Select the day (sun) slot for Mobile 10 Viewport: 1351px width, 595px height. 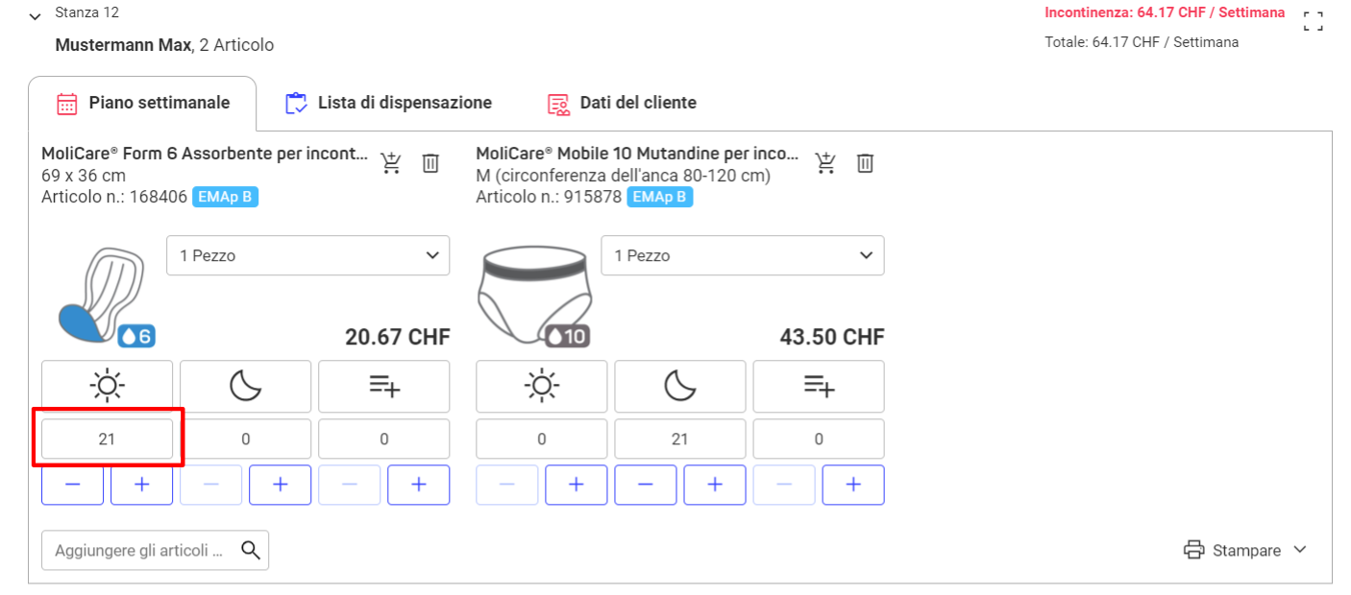point(541,387)
